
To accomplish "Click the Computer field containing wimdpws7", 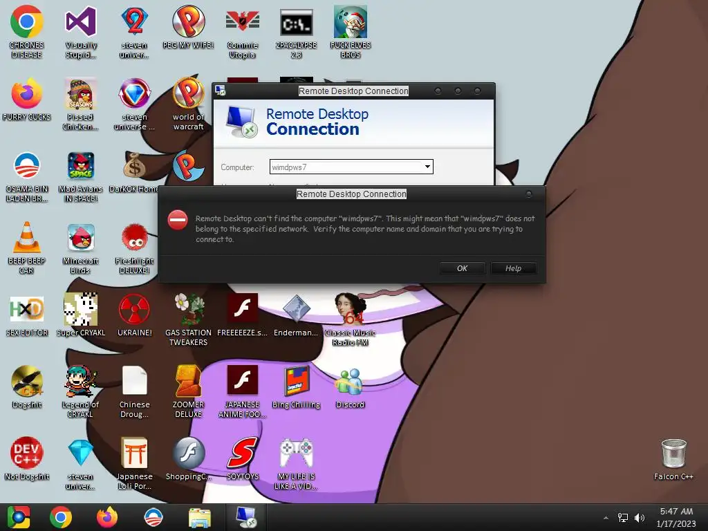I will (x=351, y=167).
